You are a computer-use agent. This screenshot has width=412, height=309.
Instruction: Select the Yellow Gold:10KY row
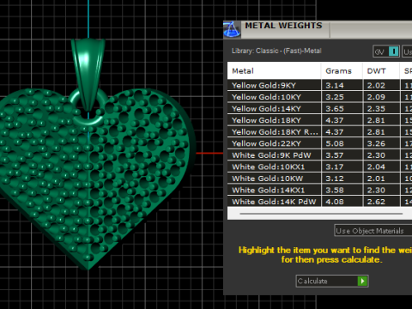[x=319, y=97]
